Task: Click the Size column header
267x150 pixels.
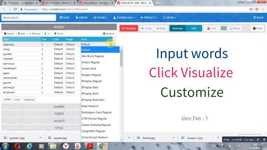Action: coord(46,39)
